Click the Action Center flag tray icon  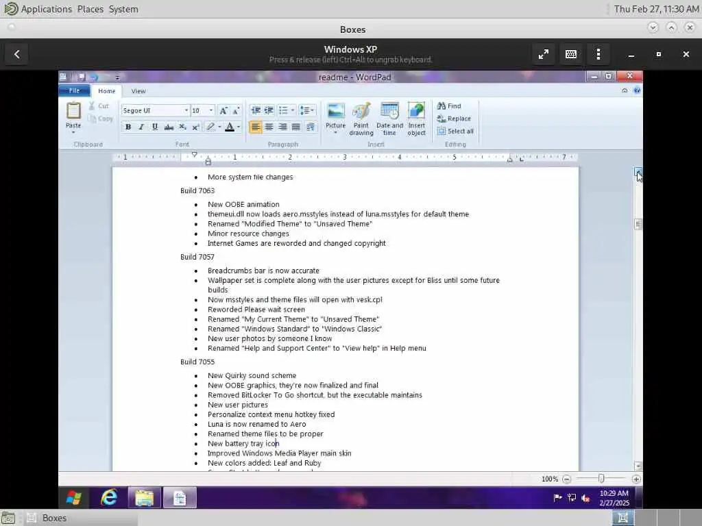click(x=557, y=497)
